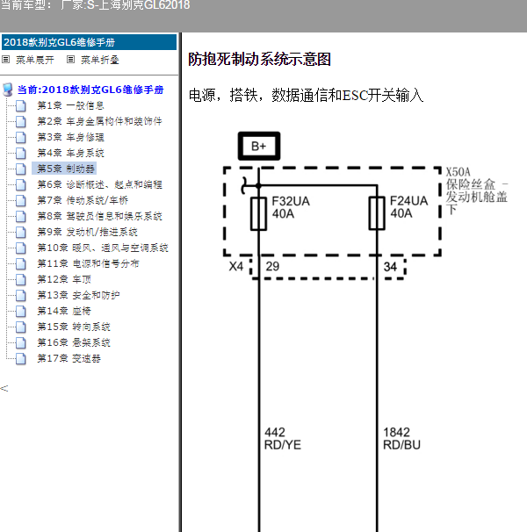The image size is (527, 532).
Task: Open chapter 第8章 驾驶员信息和娱乐系统
Action: pyautogui.click(x=99, y=217)
